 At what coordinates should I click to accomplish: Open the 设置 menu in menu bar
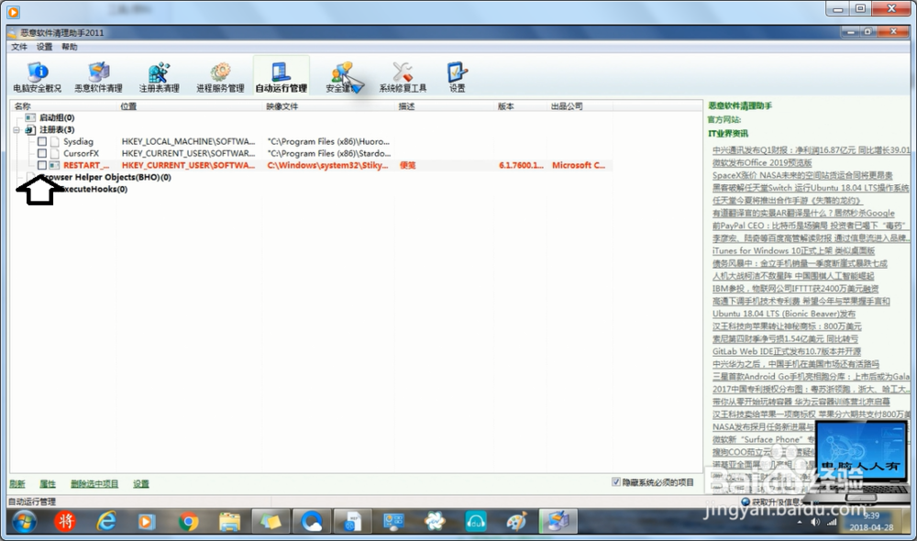(44, 47)
